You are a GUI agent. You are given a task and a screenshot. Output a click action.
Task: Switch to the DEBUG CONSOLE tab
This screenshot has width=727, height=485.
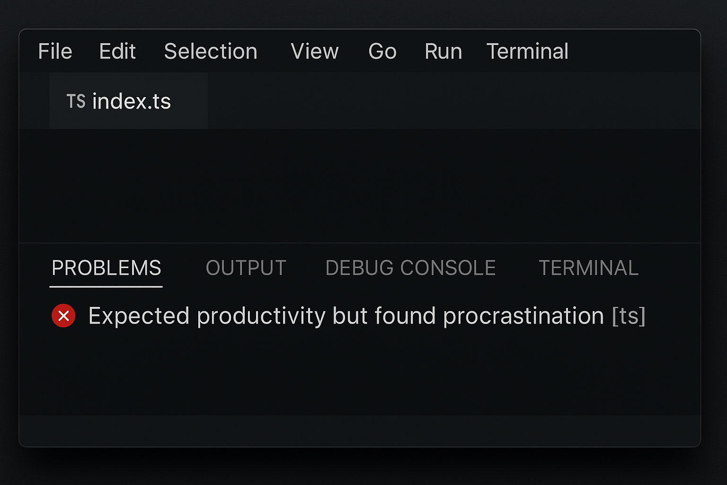point(410,268)
